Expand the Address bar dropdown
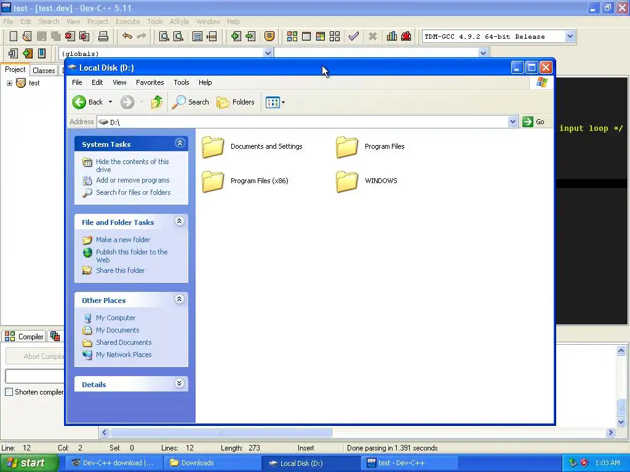This screenshot has height=472, width=630. tap(512, 122)
